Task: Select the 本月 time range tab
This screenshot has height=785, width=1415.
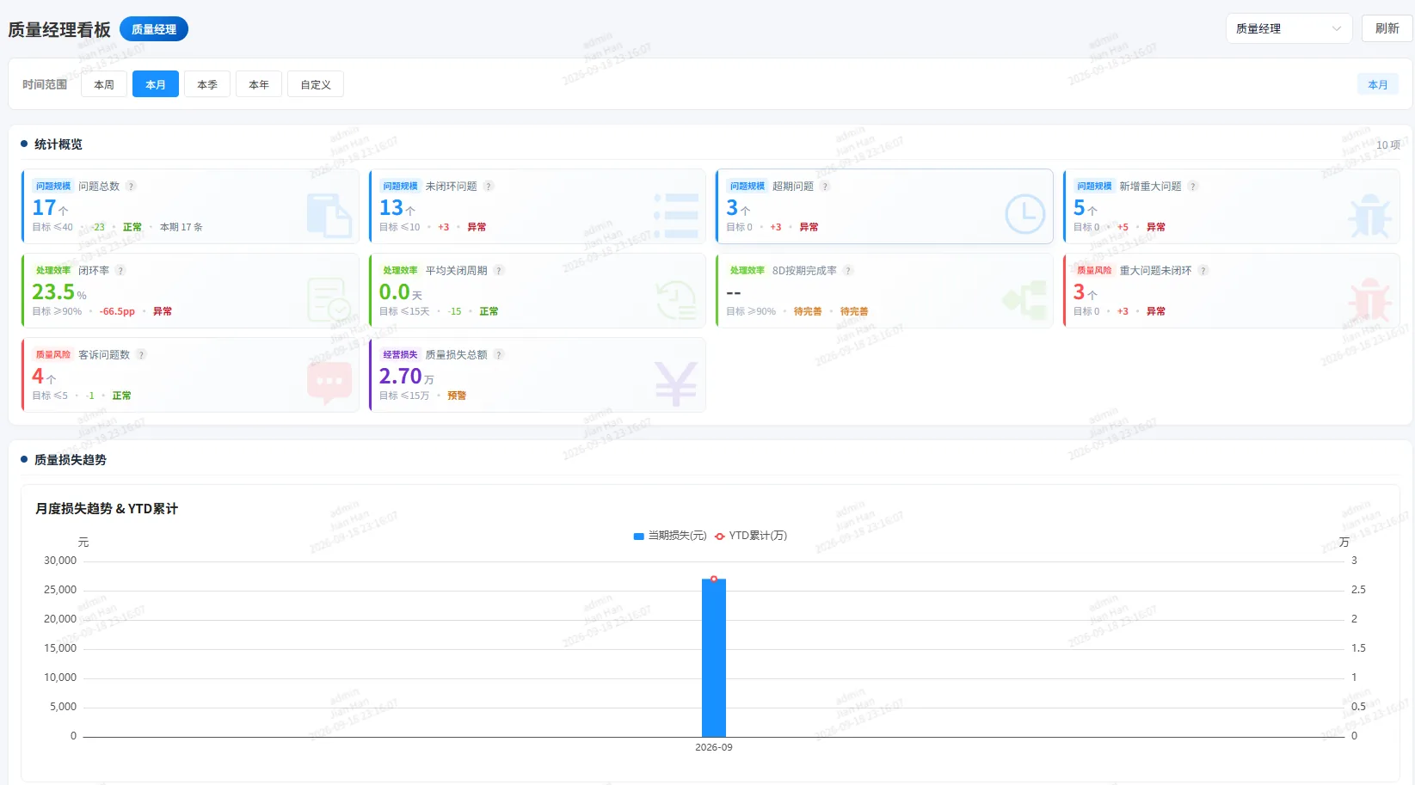Action: [x=156, y=84]
